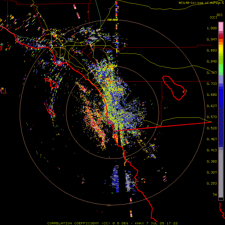The image size is (225, 225).
Task: Select the 0.413 scale value
Action: point(212,150)
